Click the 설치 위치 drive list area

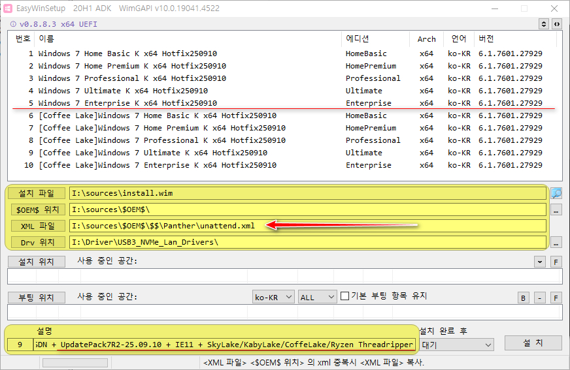(284, 277)
